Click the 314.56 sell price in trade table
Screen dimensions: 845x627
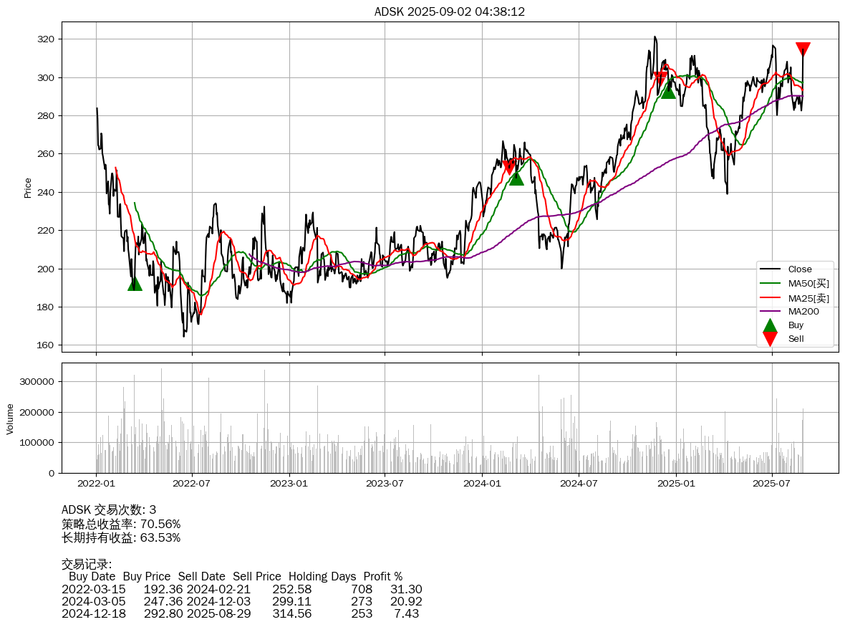[291, 614]
